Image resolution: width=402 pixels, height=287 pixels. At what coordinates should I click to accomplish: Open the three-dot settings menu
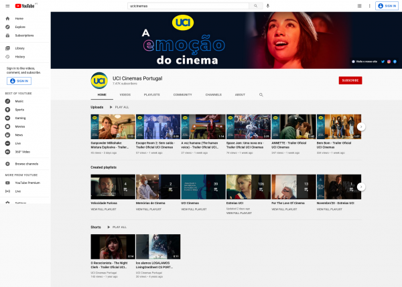pyautogui.click(x=368, y=6)
